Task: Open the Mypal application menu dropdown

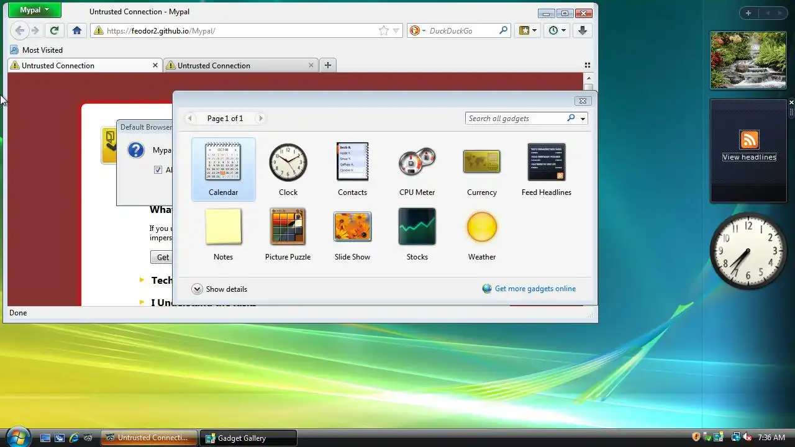Action: (34, 10)
